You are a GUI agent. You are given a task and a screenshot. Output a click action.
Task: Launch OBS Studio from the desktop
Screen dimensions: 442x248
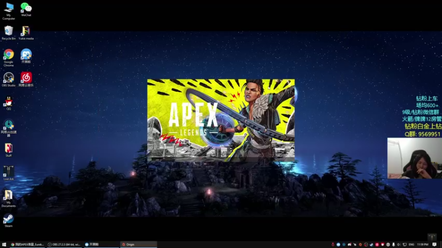8,79
